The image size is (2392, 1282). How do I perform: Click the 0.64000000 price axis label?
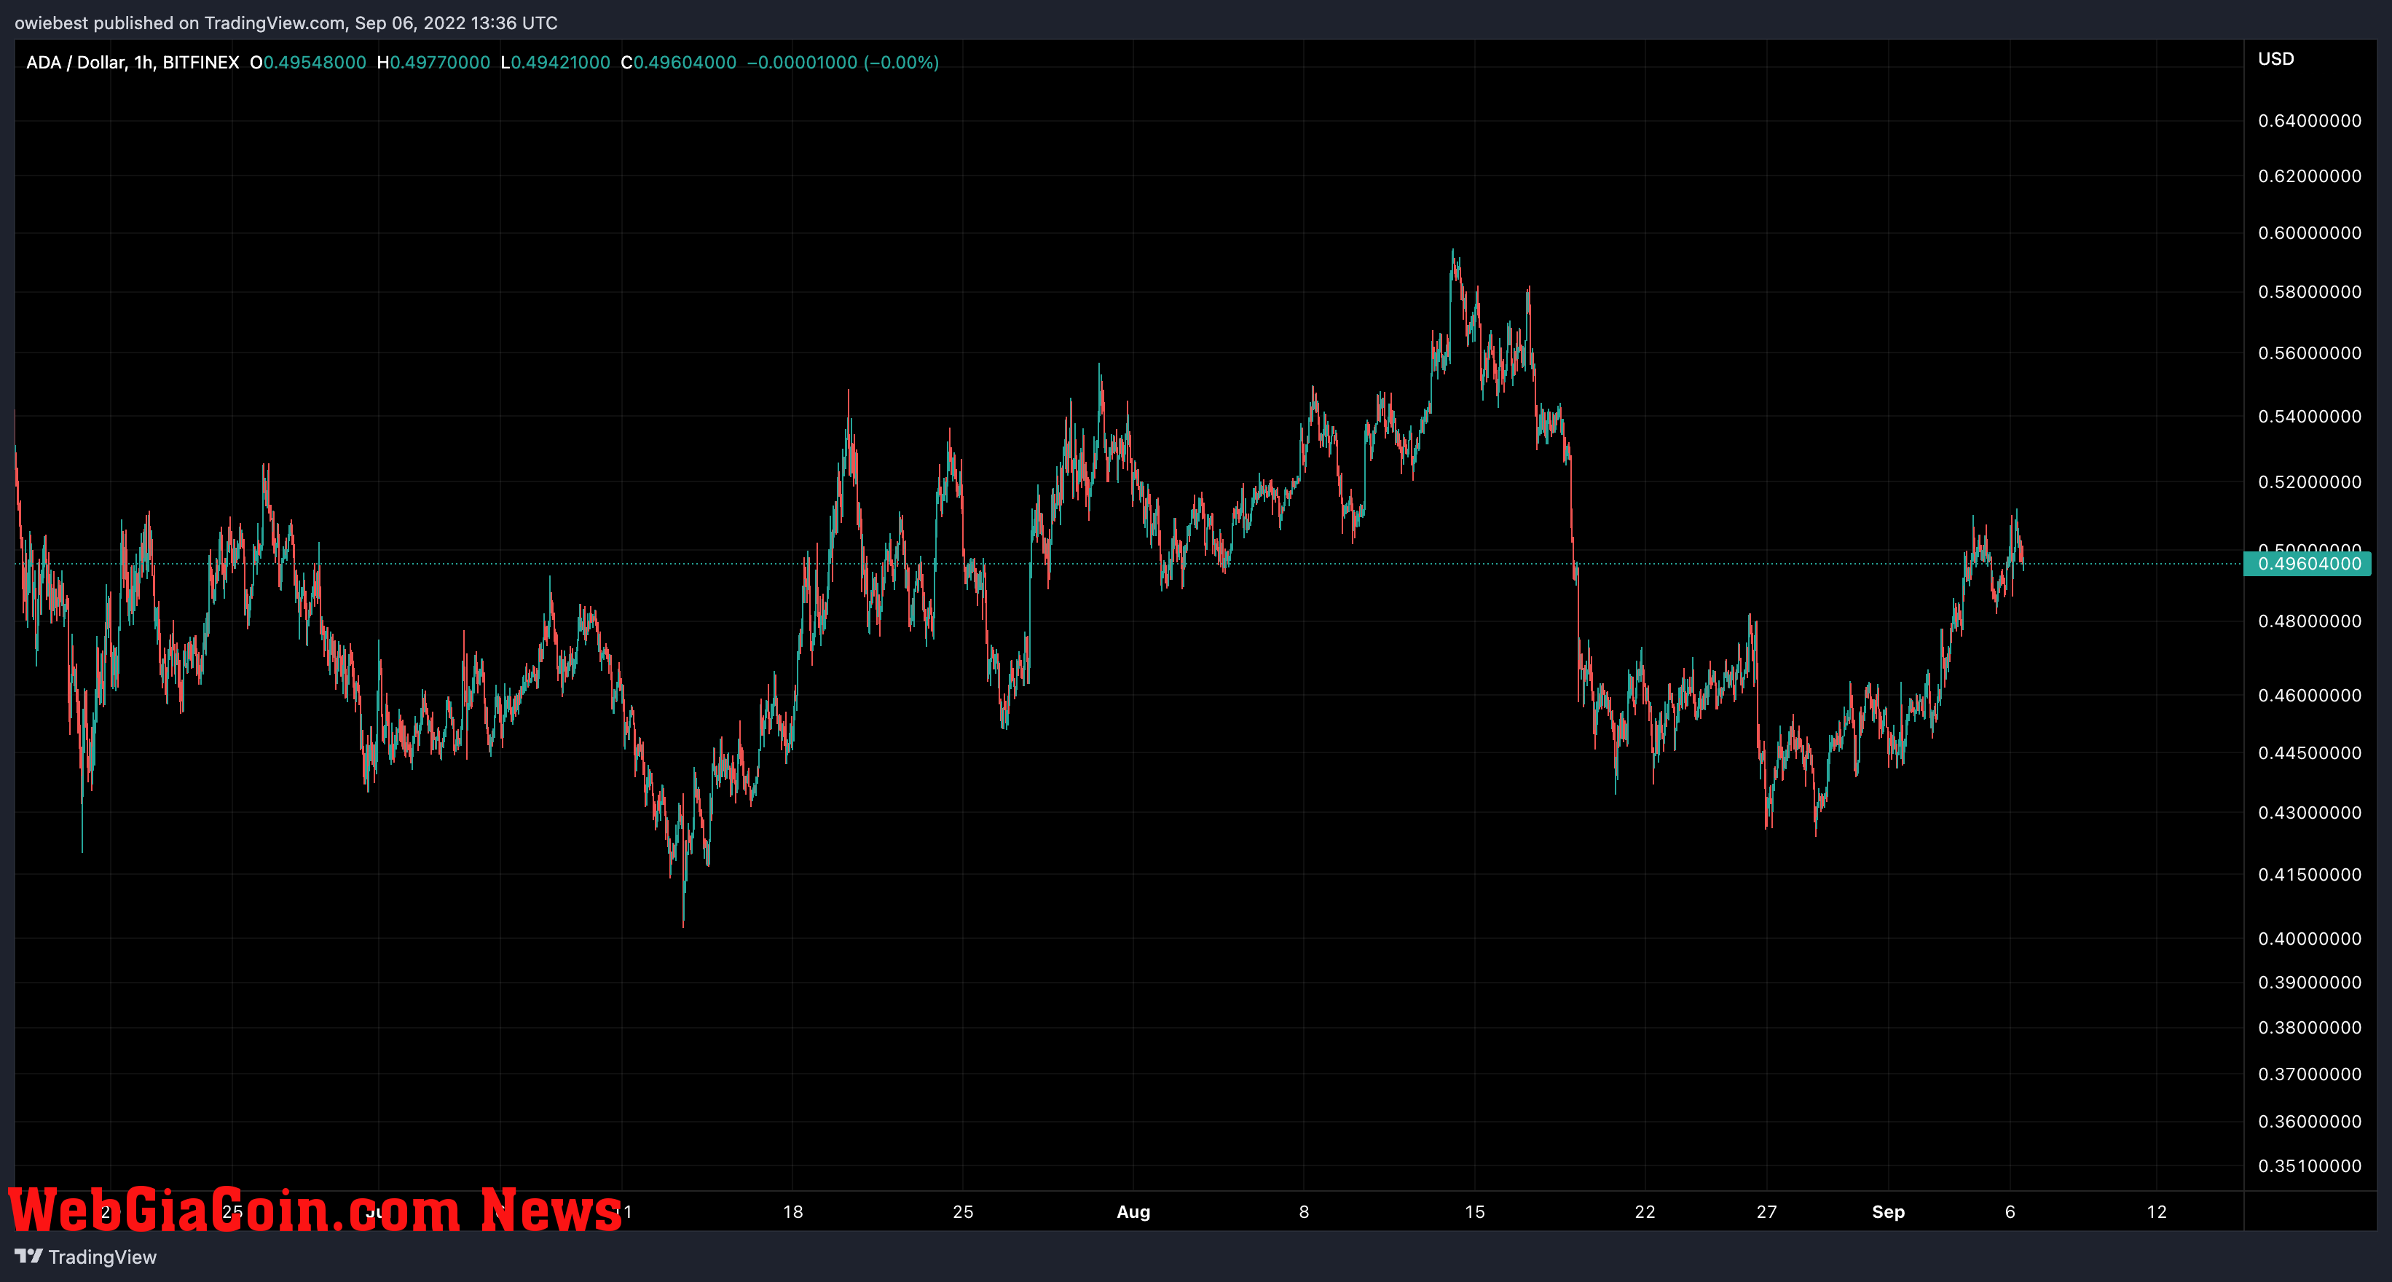point(2310,121)
